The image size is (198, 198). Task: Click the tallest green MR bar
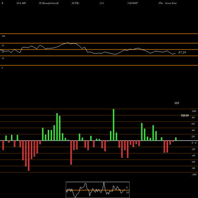114,125
